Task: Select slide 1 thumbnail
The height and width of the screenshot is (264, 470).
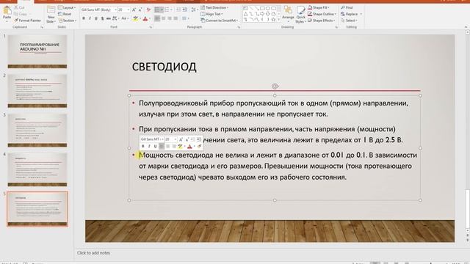Action: tap(37, 51)
